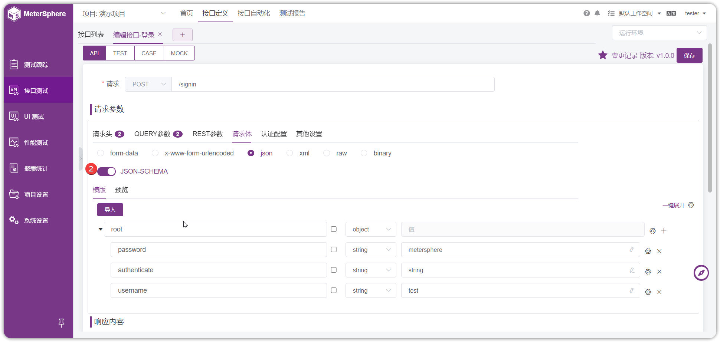Add child field with root plus icon
The width and height of the screenshot is (720, 342).
[664, 231]
